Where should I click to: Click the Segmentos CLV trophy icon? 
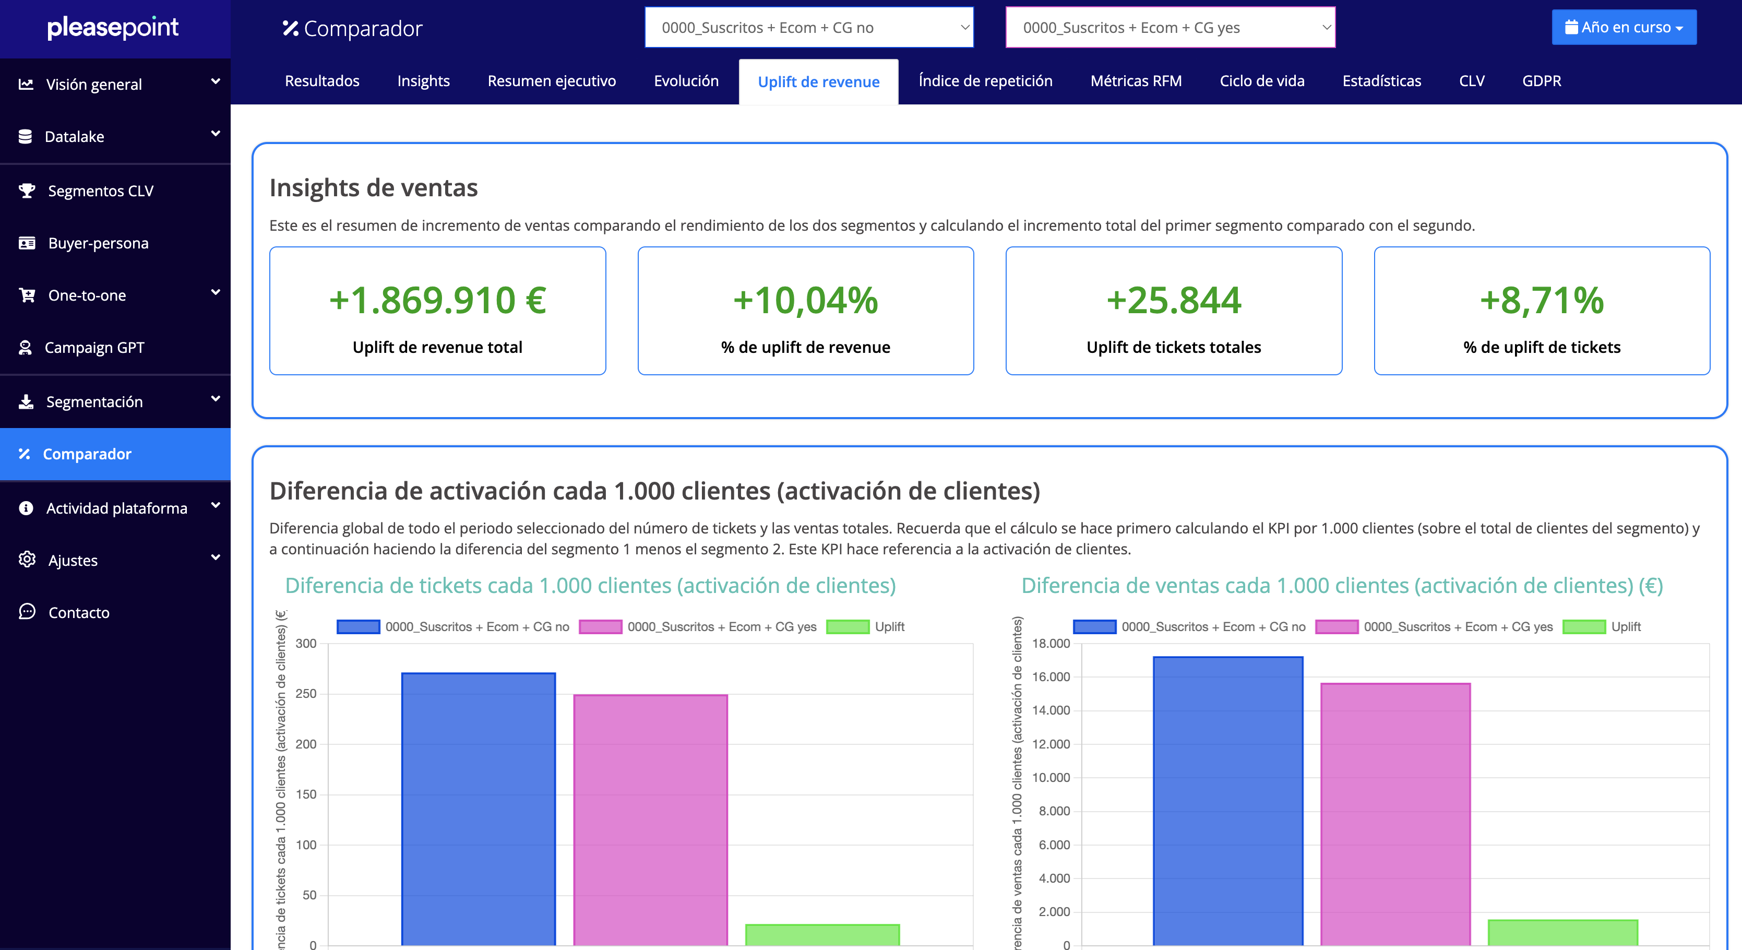27,191
